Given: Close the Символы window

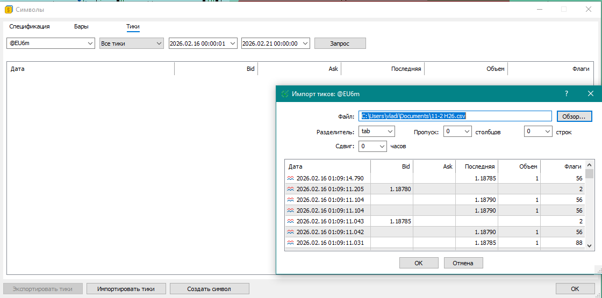Looking at the screenshot, I should coord(588,9).
